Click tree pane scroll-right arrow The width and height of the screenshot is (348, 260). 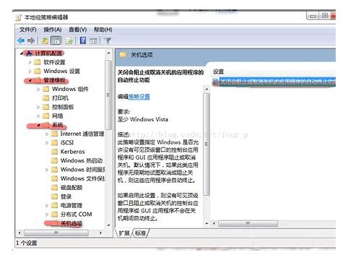100,233
